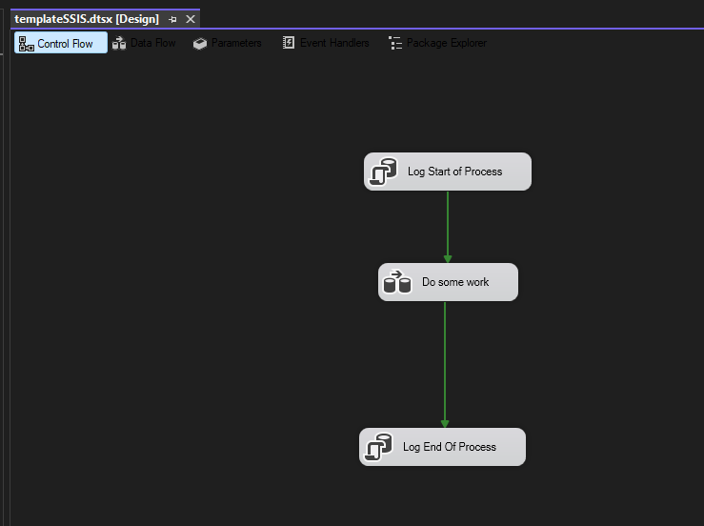The width and height of the screenshot is (704, 526).
Task: Click the Do some work data flow icon
Action: point(397,283)
